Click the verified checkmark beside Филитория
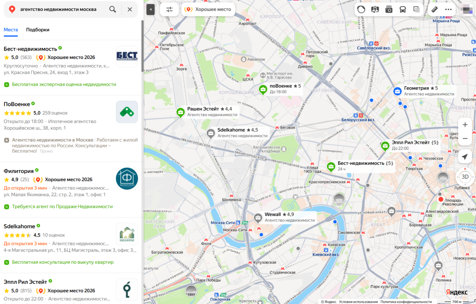 pyautogui.click(x=37, y=170)
